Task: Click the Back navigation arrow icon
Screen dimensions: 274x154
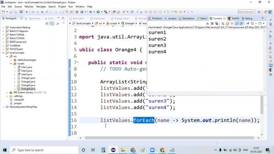Action: pyautogui.click(x=181, y=12)
